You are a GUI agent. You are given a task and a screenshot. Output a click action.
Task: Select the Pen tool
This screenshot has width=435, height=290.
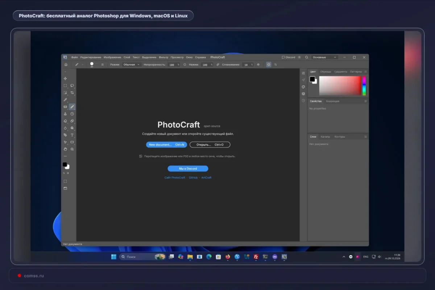(x=65, y=135)
